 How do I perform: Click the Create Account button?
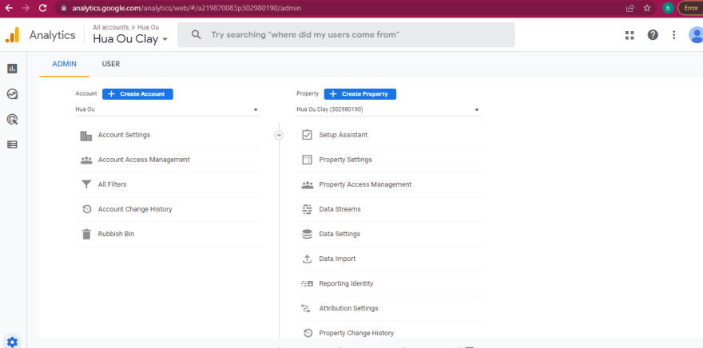137,94
